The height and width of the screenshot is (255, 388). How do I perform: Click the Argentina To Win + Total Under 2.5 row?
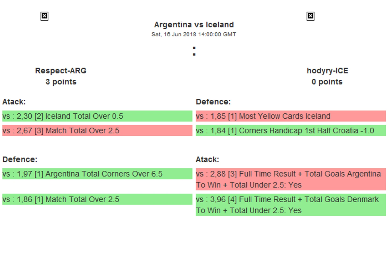click(x=290, y=179)
